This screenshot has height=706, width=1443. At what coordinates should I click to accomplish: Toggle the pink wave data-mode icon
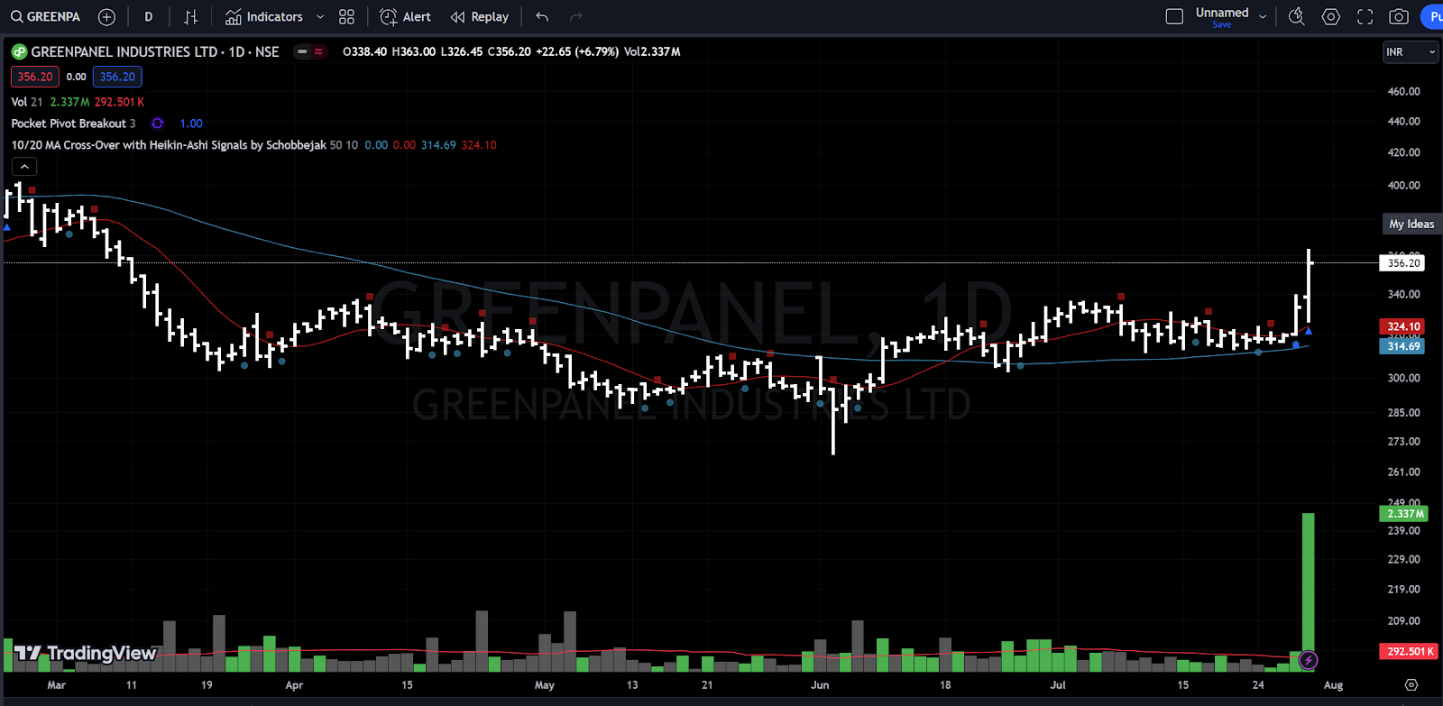(318, 51)
